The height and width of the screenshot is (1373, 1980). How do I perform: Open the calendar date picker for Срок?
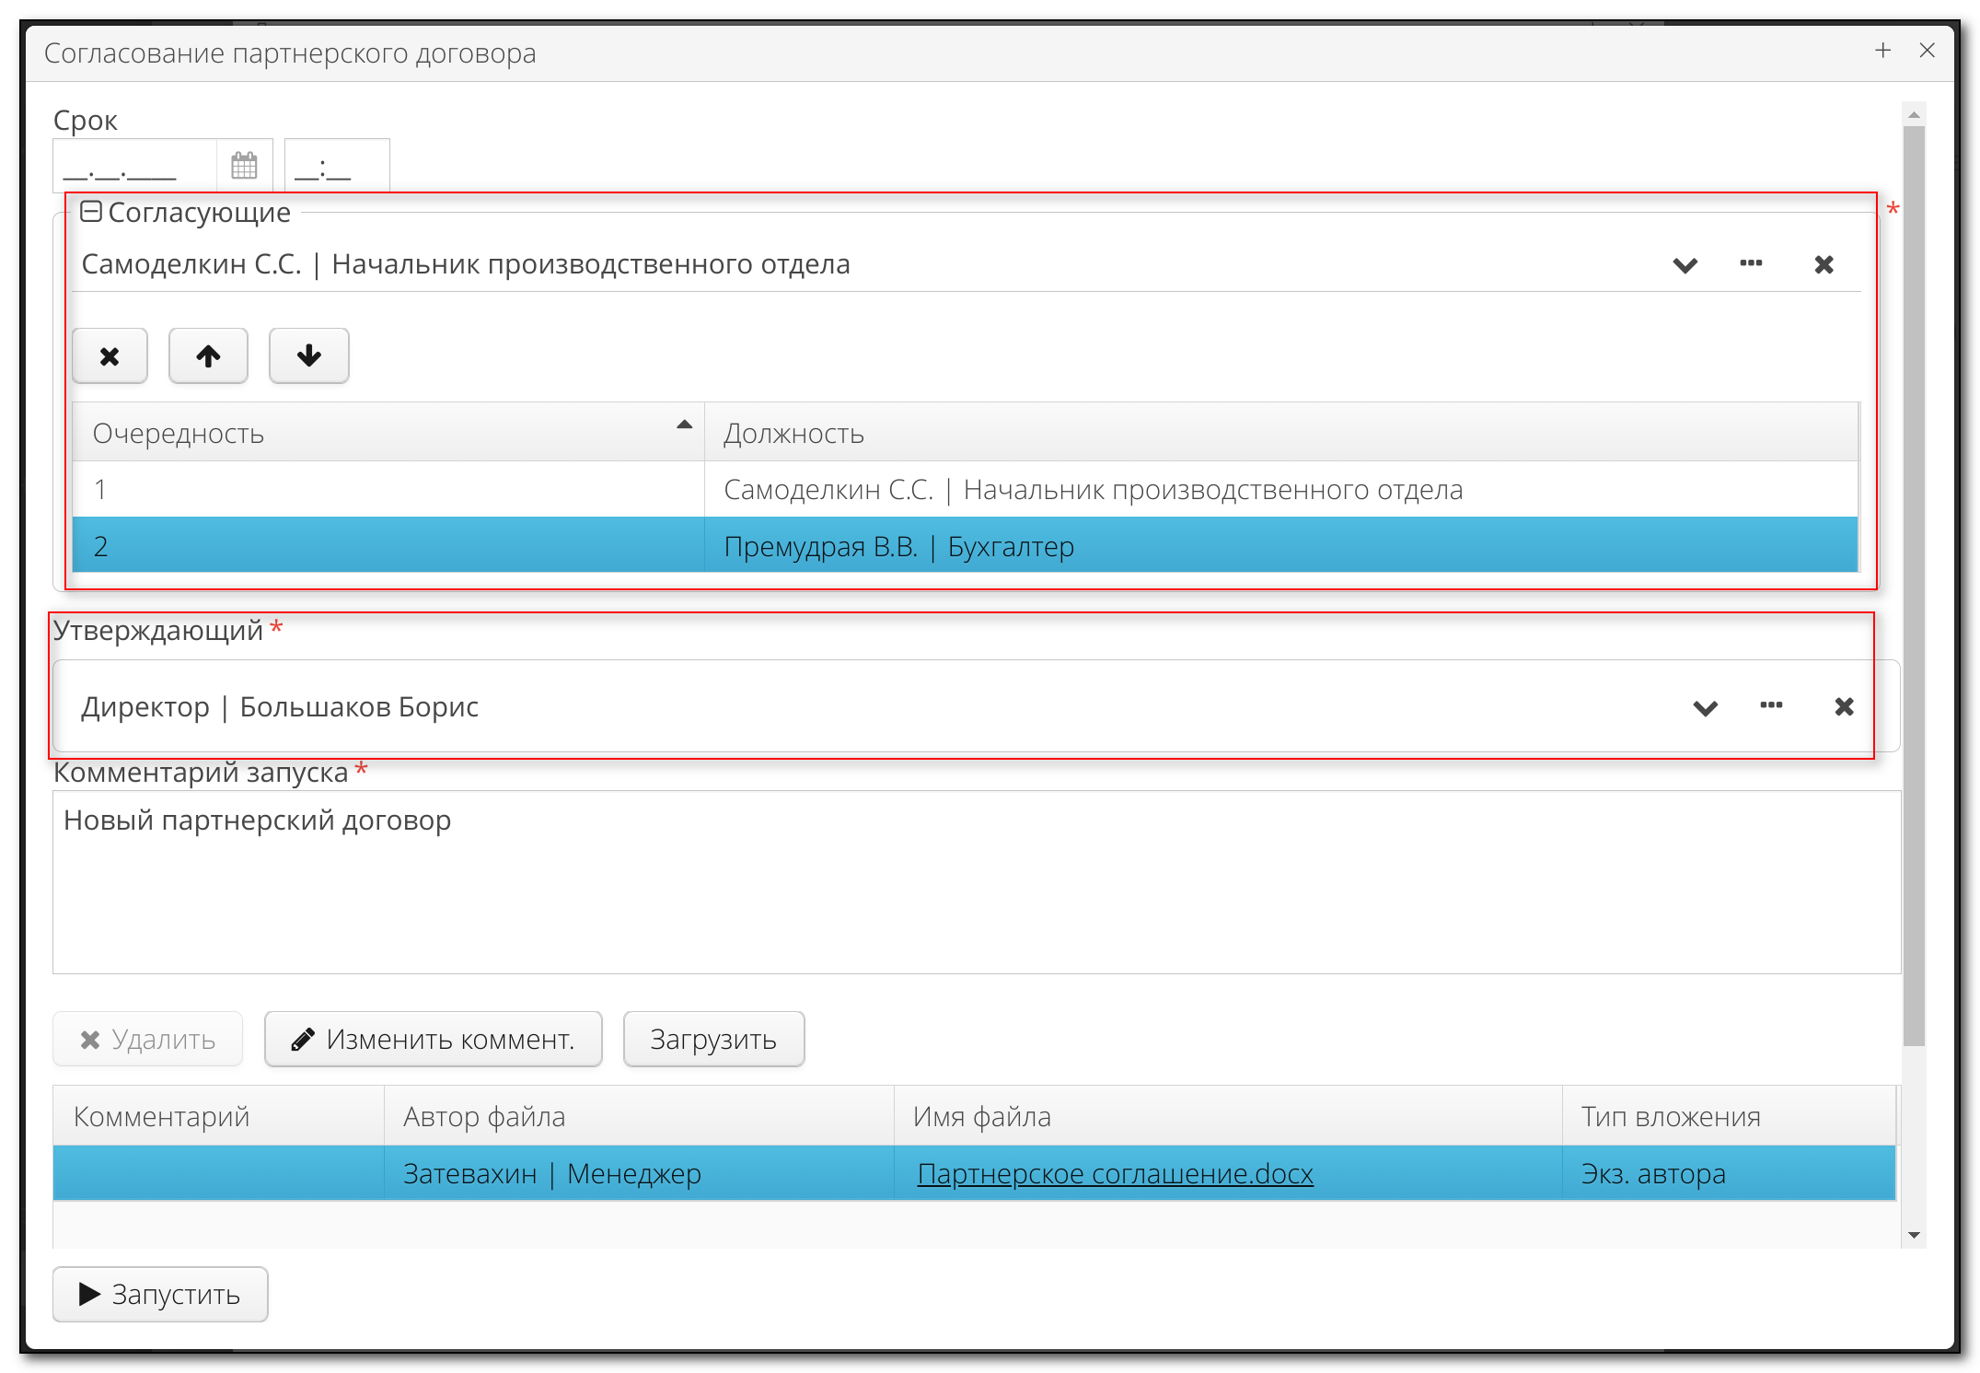244,166
